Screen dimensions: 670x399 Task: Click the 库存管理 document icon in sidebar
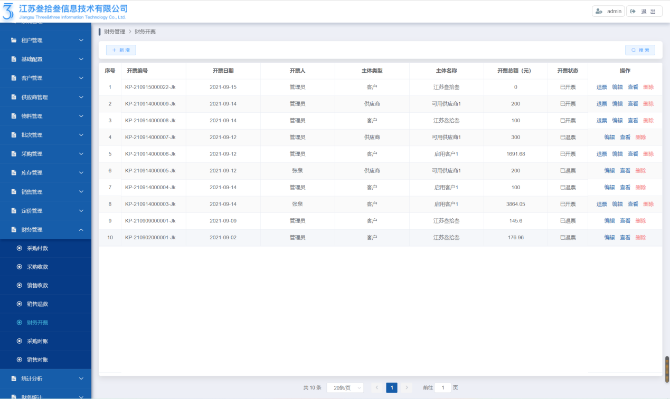point(14,173)
